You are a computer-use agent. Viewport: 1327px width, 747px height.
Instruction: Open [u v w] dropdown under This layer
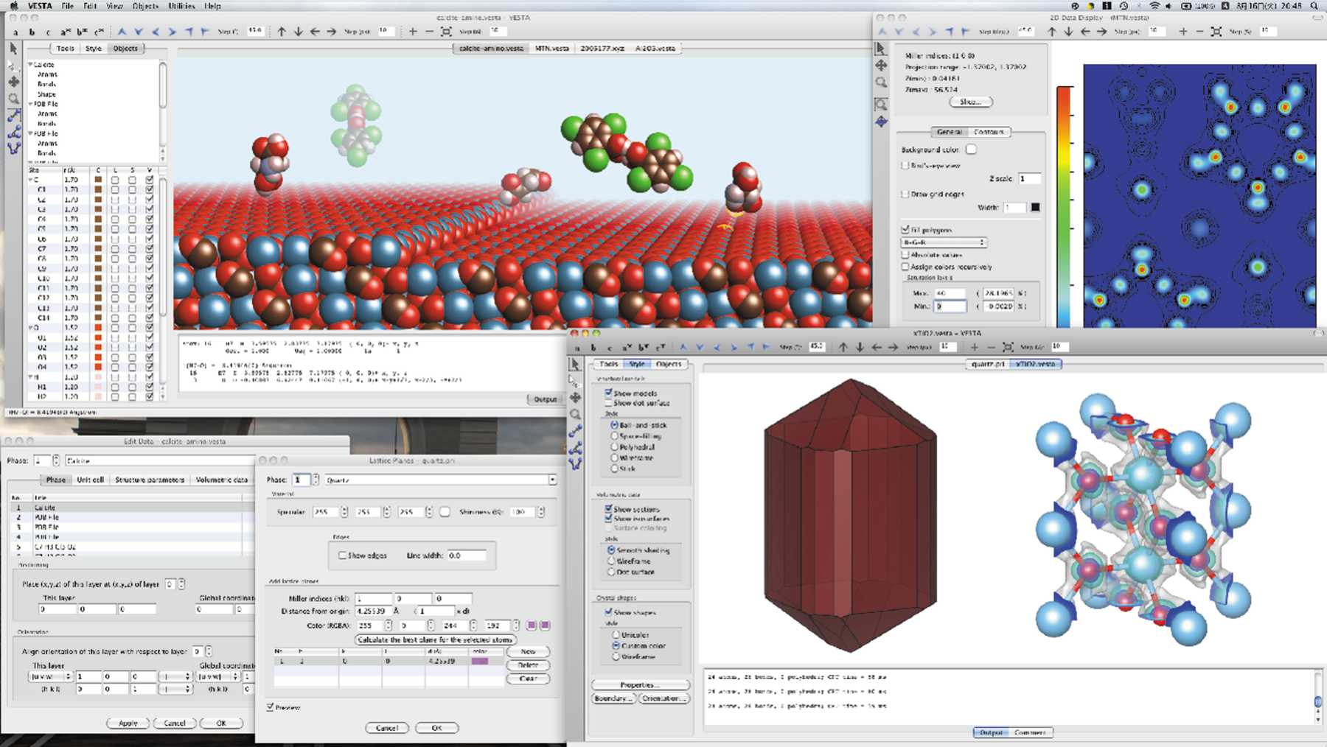(50, 676)
